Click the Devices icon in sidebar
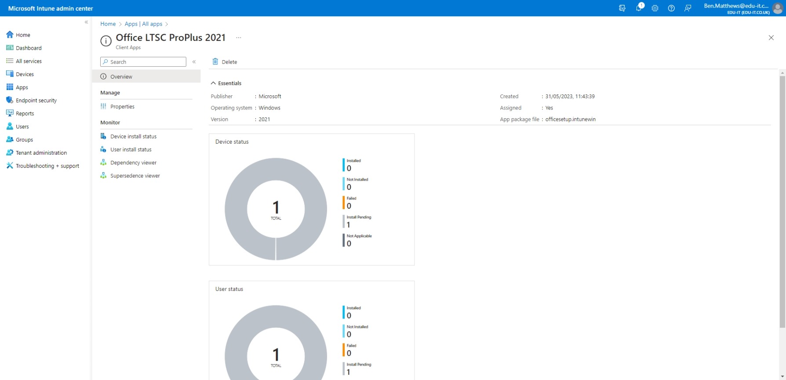The image size is (786, 380). [x=10, y=74]
